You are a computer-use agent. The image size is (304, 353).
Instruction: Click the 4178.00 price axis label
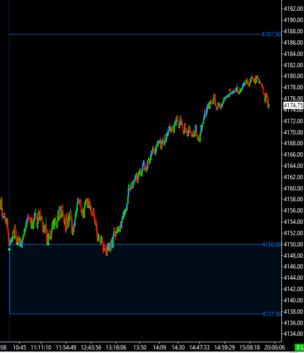pyautogui.click(x=293, y=87)
